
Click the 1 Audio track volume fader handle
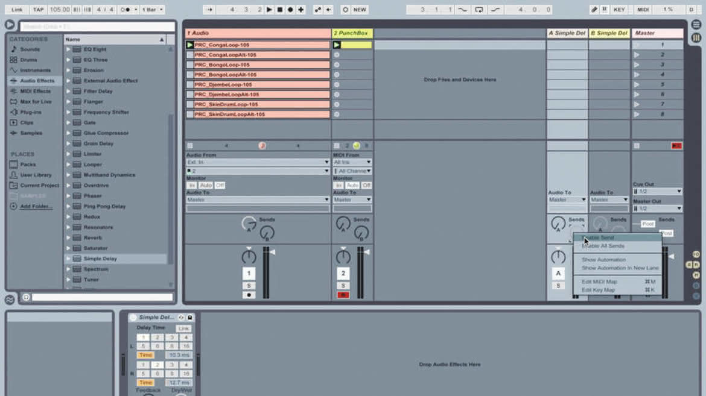272,253
